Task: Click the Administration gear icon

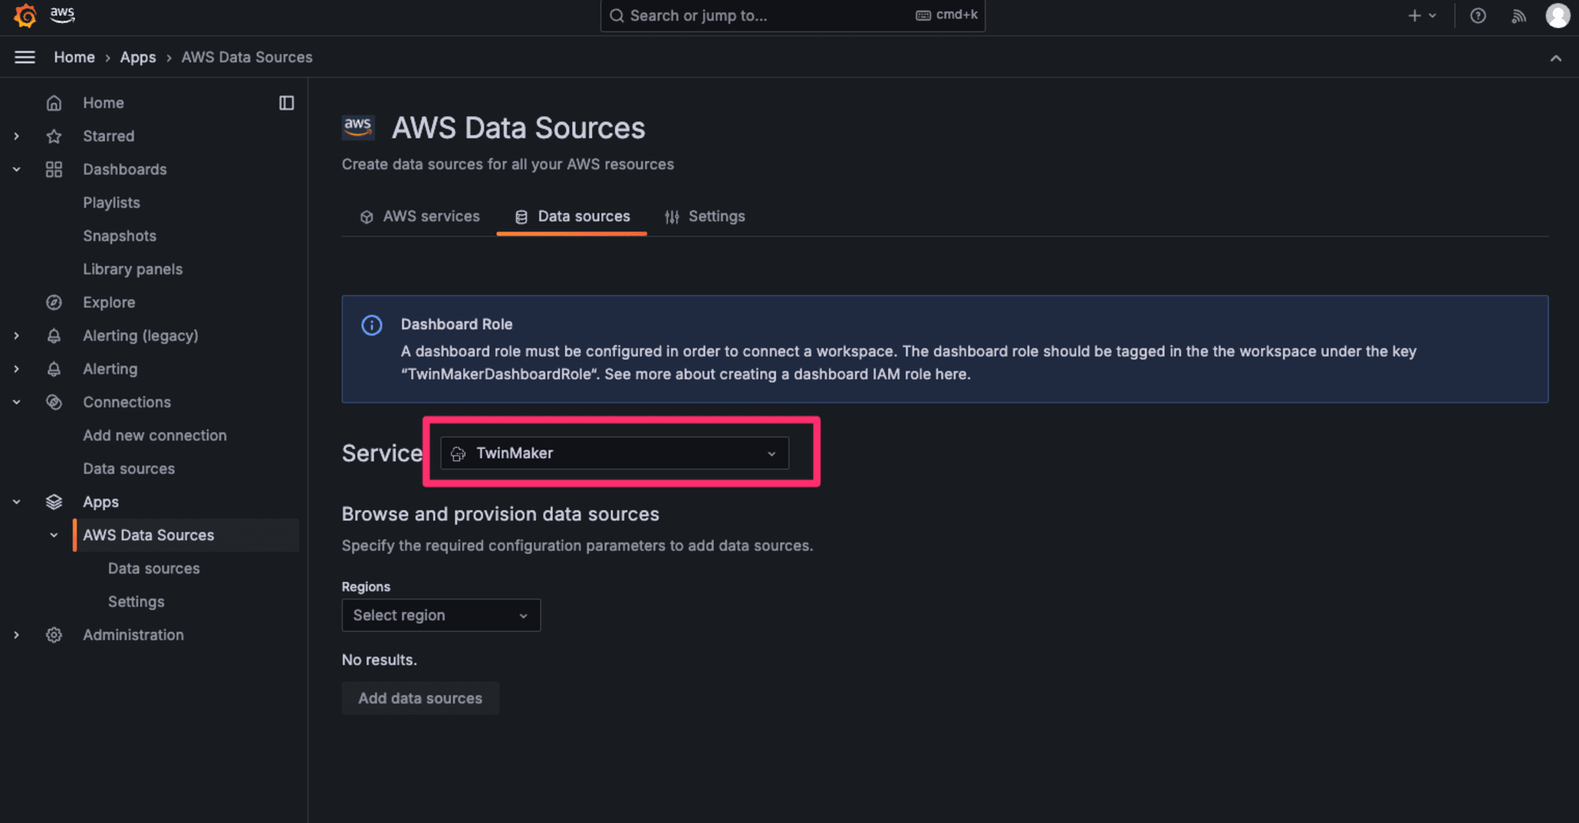Action: point(54,635)
